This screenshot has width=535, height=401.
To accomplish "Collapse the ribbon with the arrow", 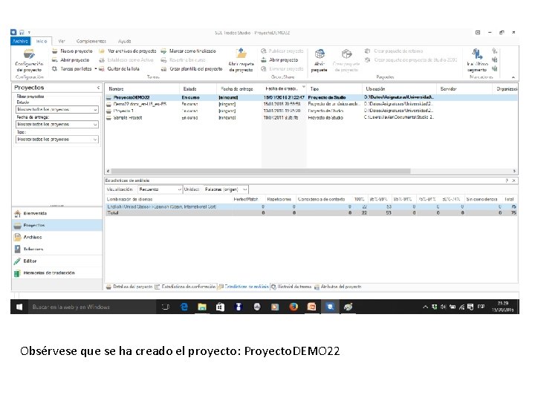I will 513,77.
